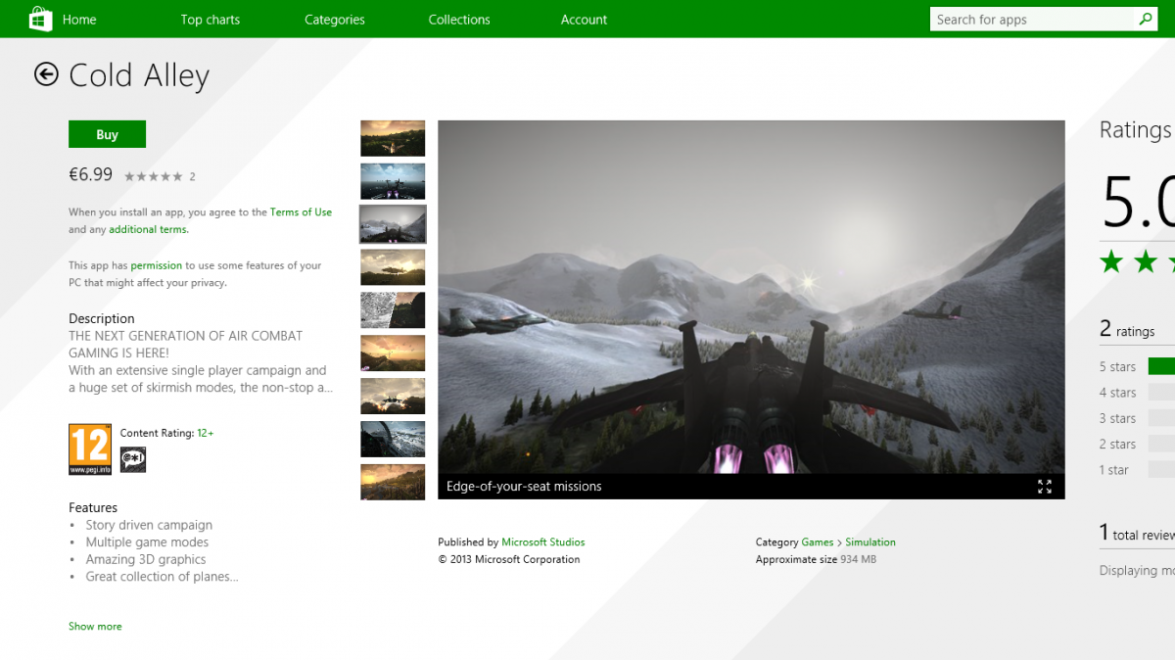This screenshot has width=1175, height=660.
Task: Open the Top charts tab
Action: tap(211, 20)
